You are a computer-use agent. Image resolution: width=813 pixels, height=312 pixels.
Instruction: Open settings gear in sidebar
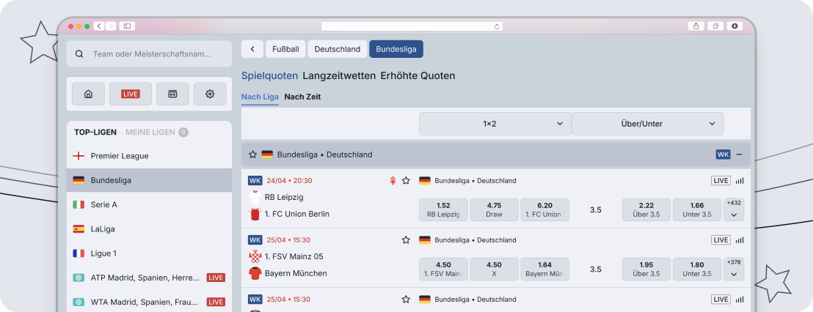pyautogui.click(x=210, y=94)
